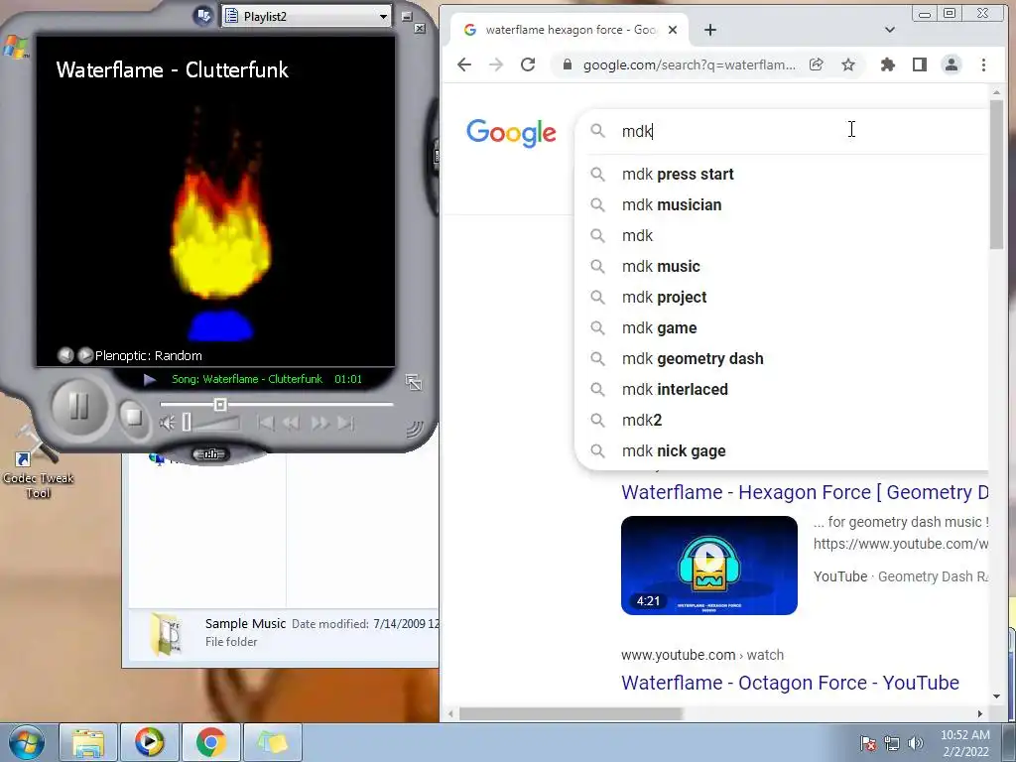Open the volume icon in system tray
The width and height of the screenshot is (1016, 762).
pyautogui.click(x=916, y=743)
